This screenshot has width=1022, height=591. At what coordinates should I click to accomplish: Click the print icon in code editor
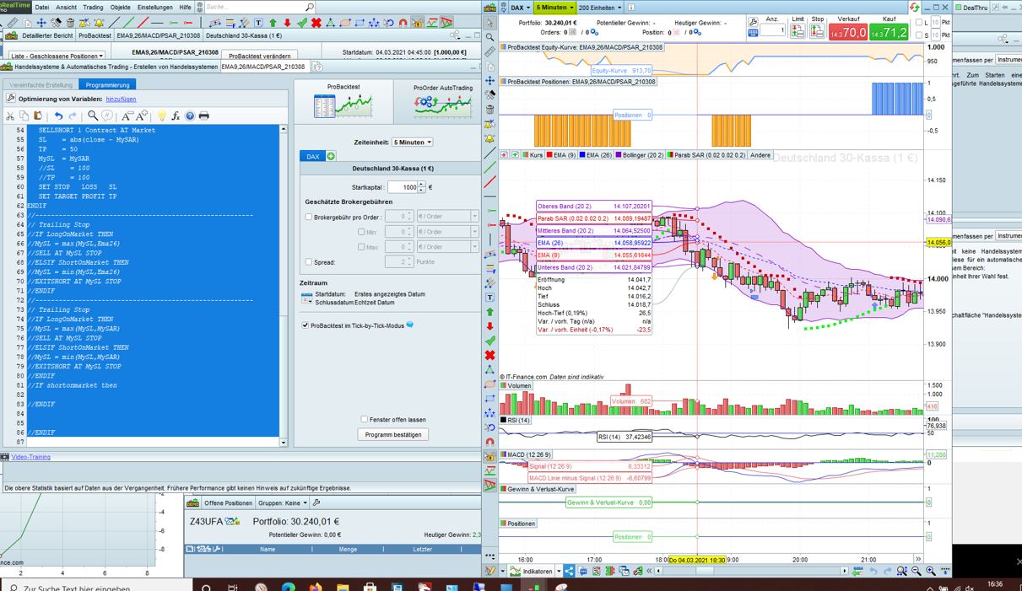coord(203,116)
